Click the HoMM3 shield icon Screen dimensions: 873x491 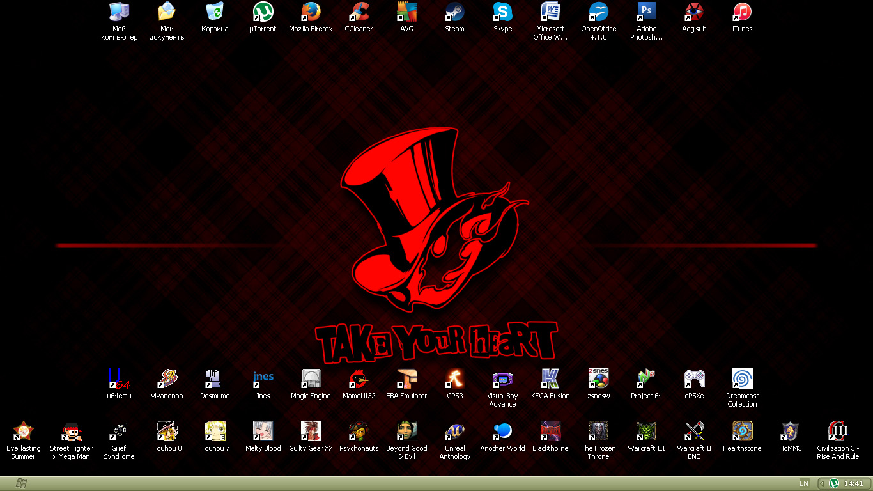(790, 431)
